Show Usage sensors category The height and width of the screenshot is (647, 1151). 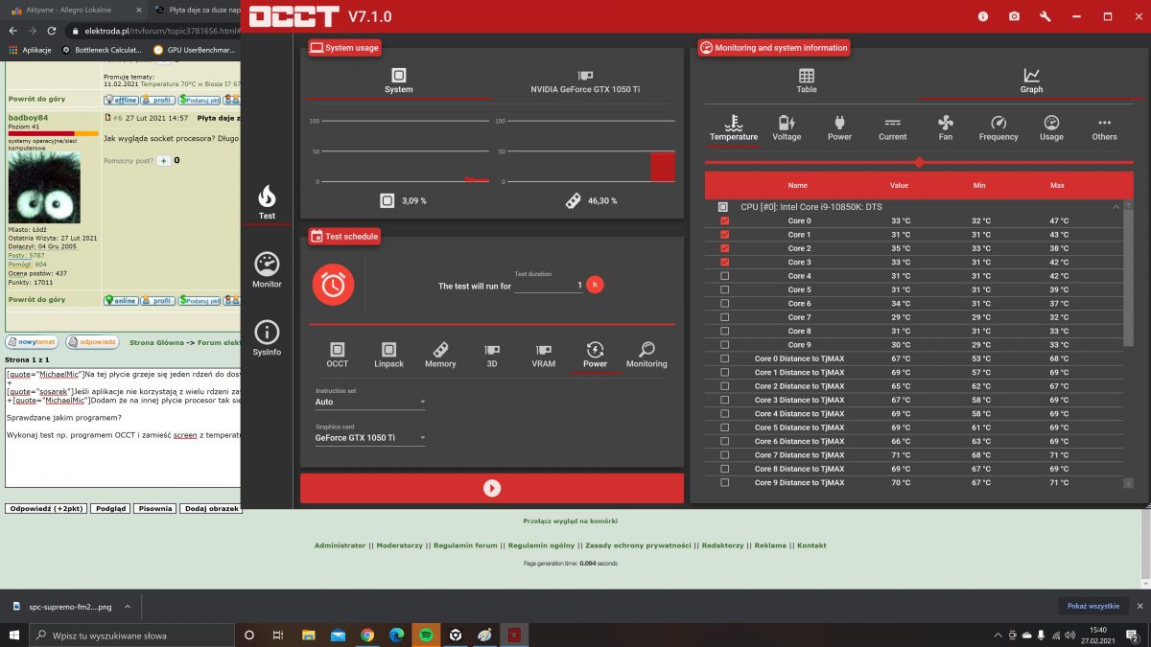click(1051, 128)
